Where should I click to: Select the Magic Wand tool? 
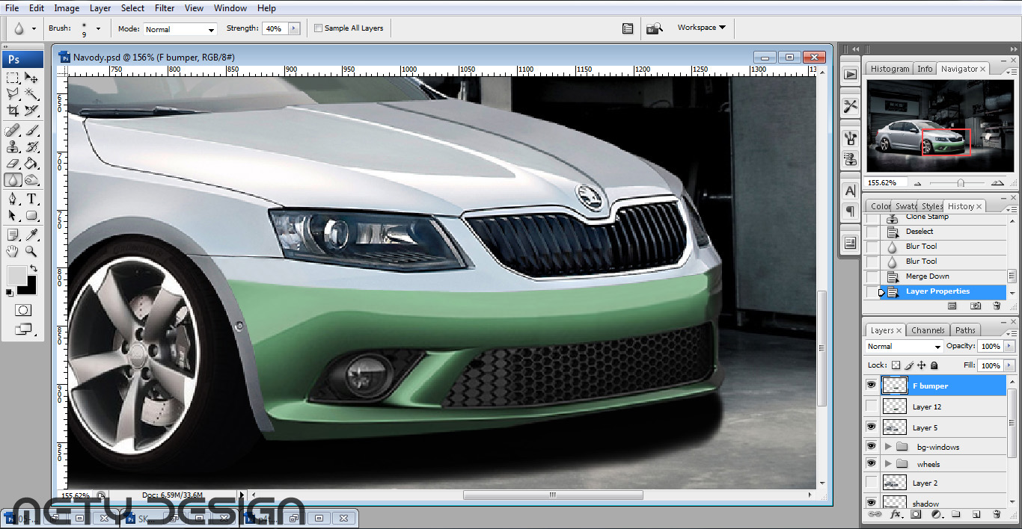tap(31, 94)
